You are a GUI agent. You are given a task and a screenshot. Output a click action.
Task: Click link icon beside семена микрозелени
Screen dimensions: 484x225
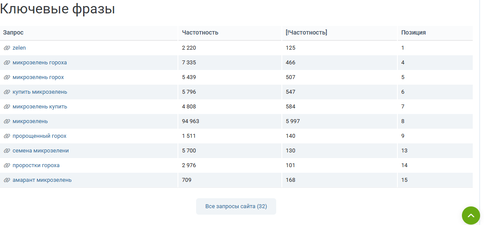pyautogui.click(x=7, y=151)
